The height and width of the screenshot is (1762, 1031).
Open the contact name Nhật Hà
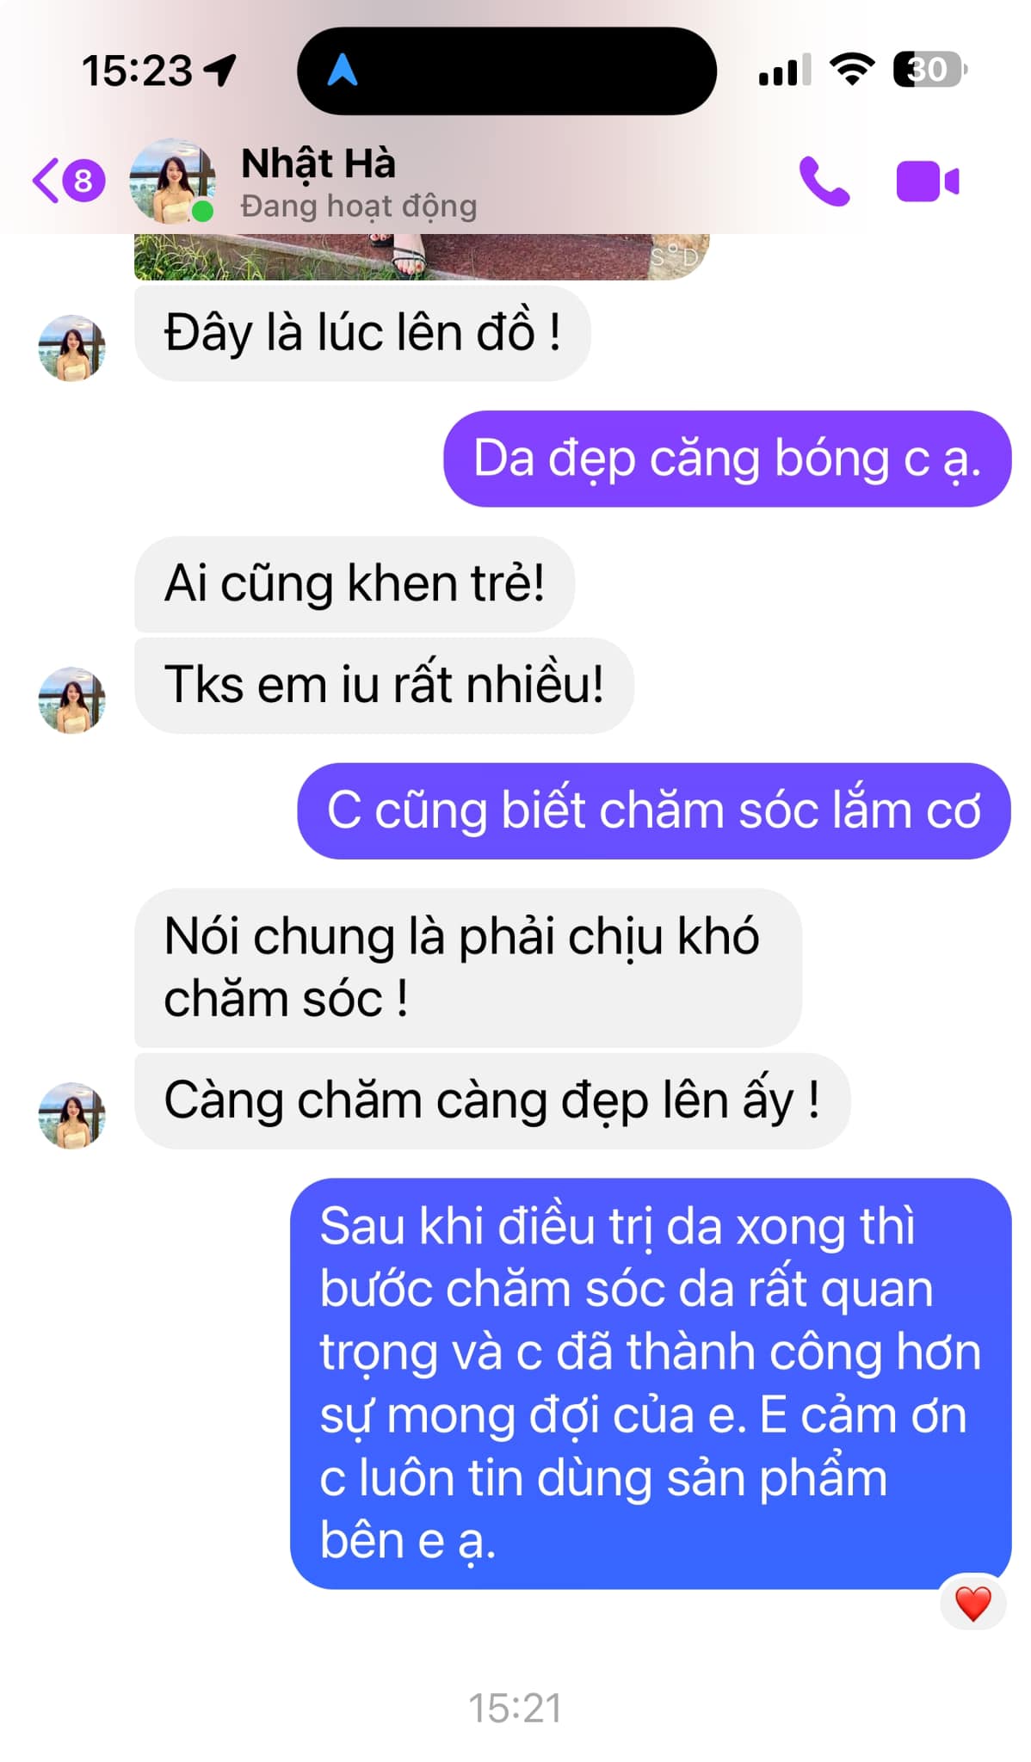tap(318, 163)
